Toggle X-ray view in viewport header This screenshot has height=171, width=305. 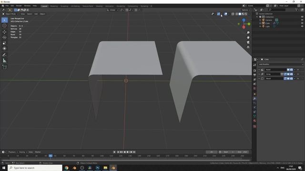tap(233, 14)
